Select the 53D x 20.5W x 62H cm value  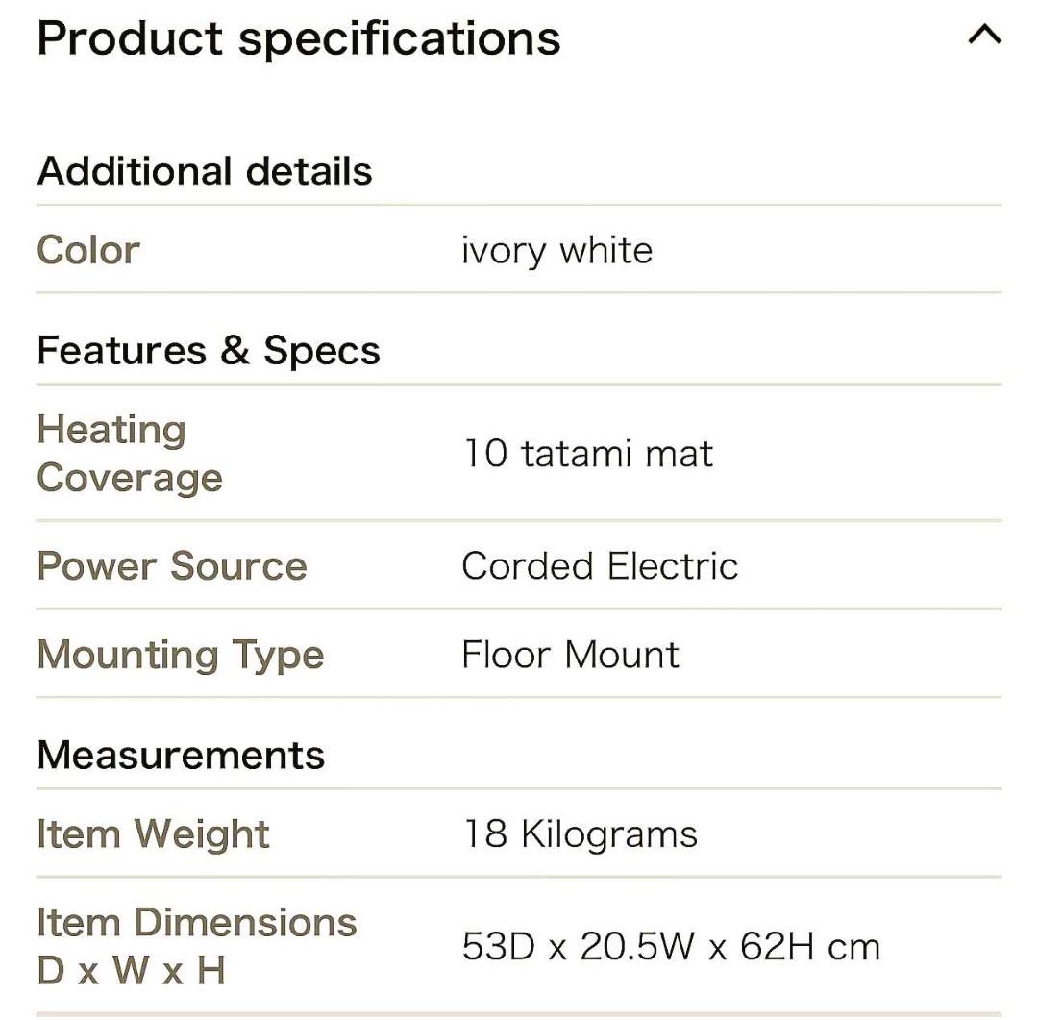tap(670, 947)
